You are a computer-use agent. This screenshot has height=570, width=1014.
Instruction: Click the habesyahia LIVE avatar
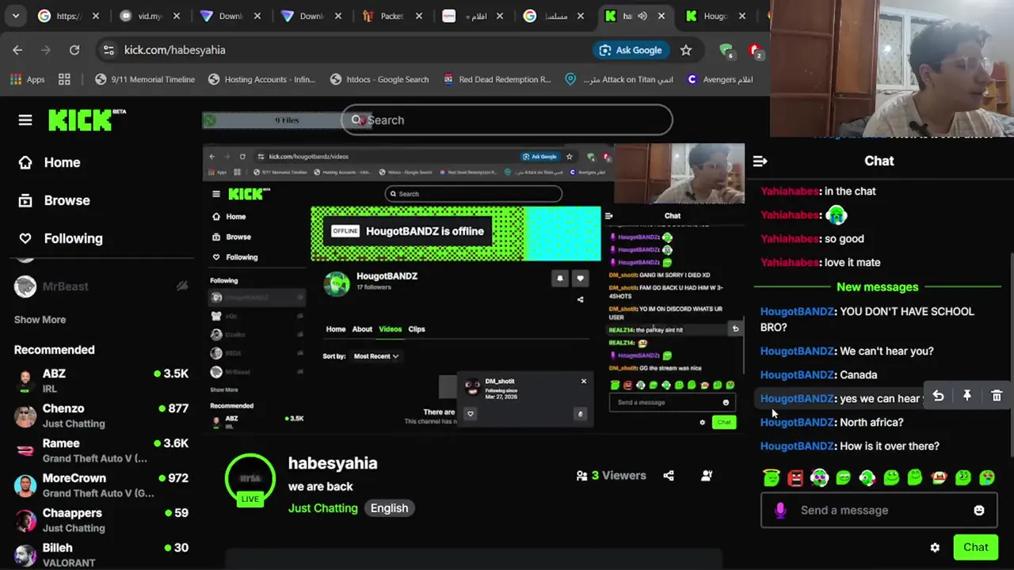[x=250, y=479]
